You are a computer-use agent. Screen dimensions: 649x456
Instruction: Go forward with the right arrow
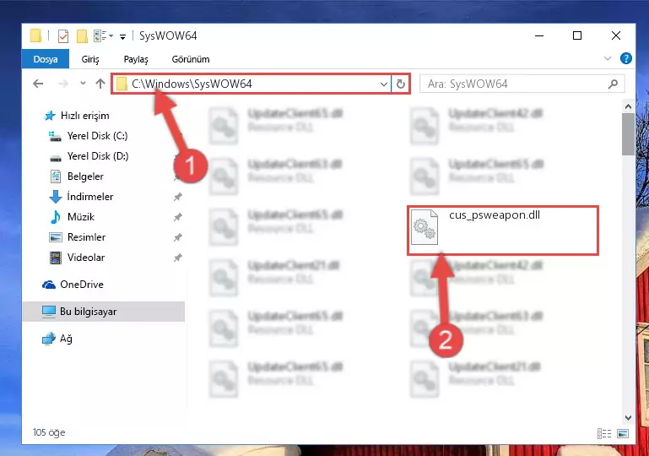(x=63, y=84)
